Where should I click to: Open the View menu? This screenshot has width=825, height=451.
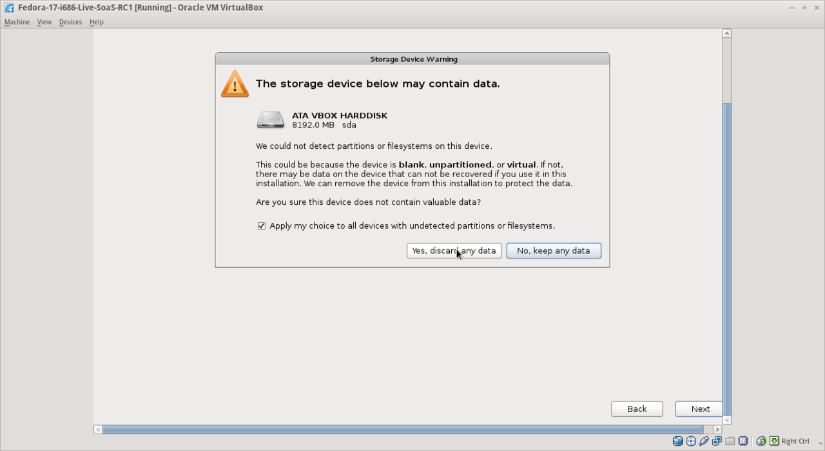coord(44,21)
